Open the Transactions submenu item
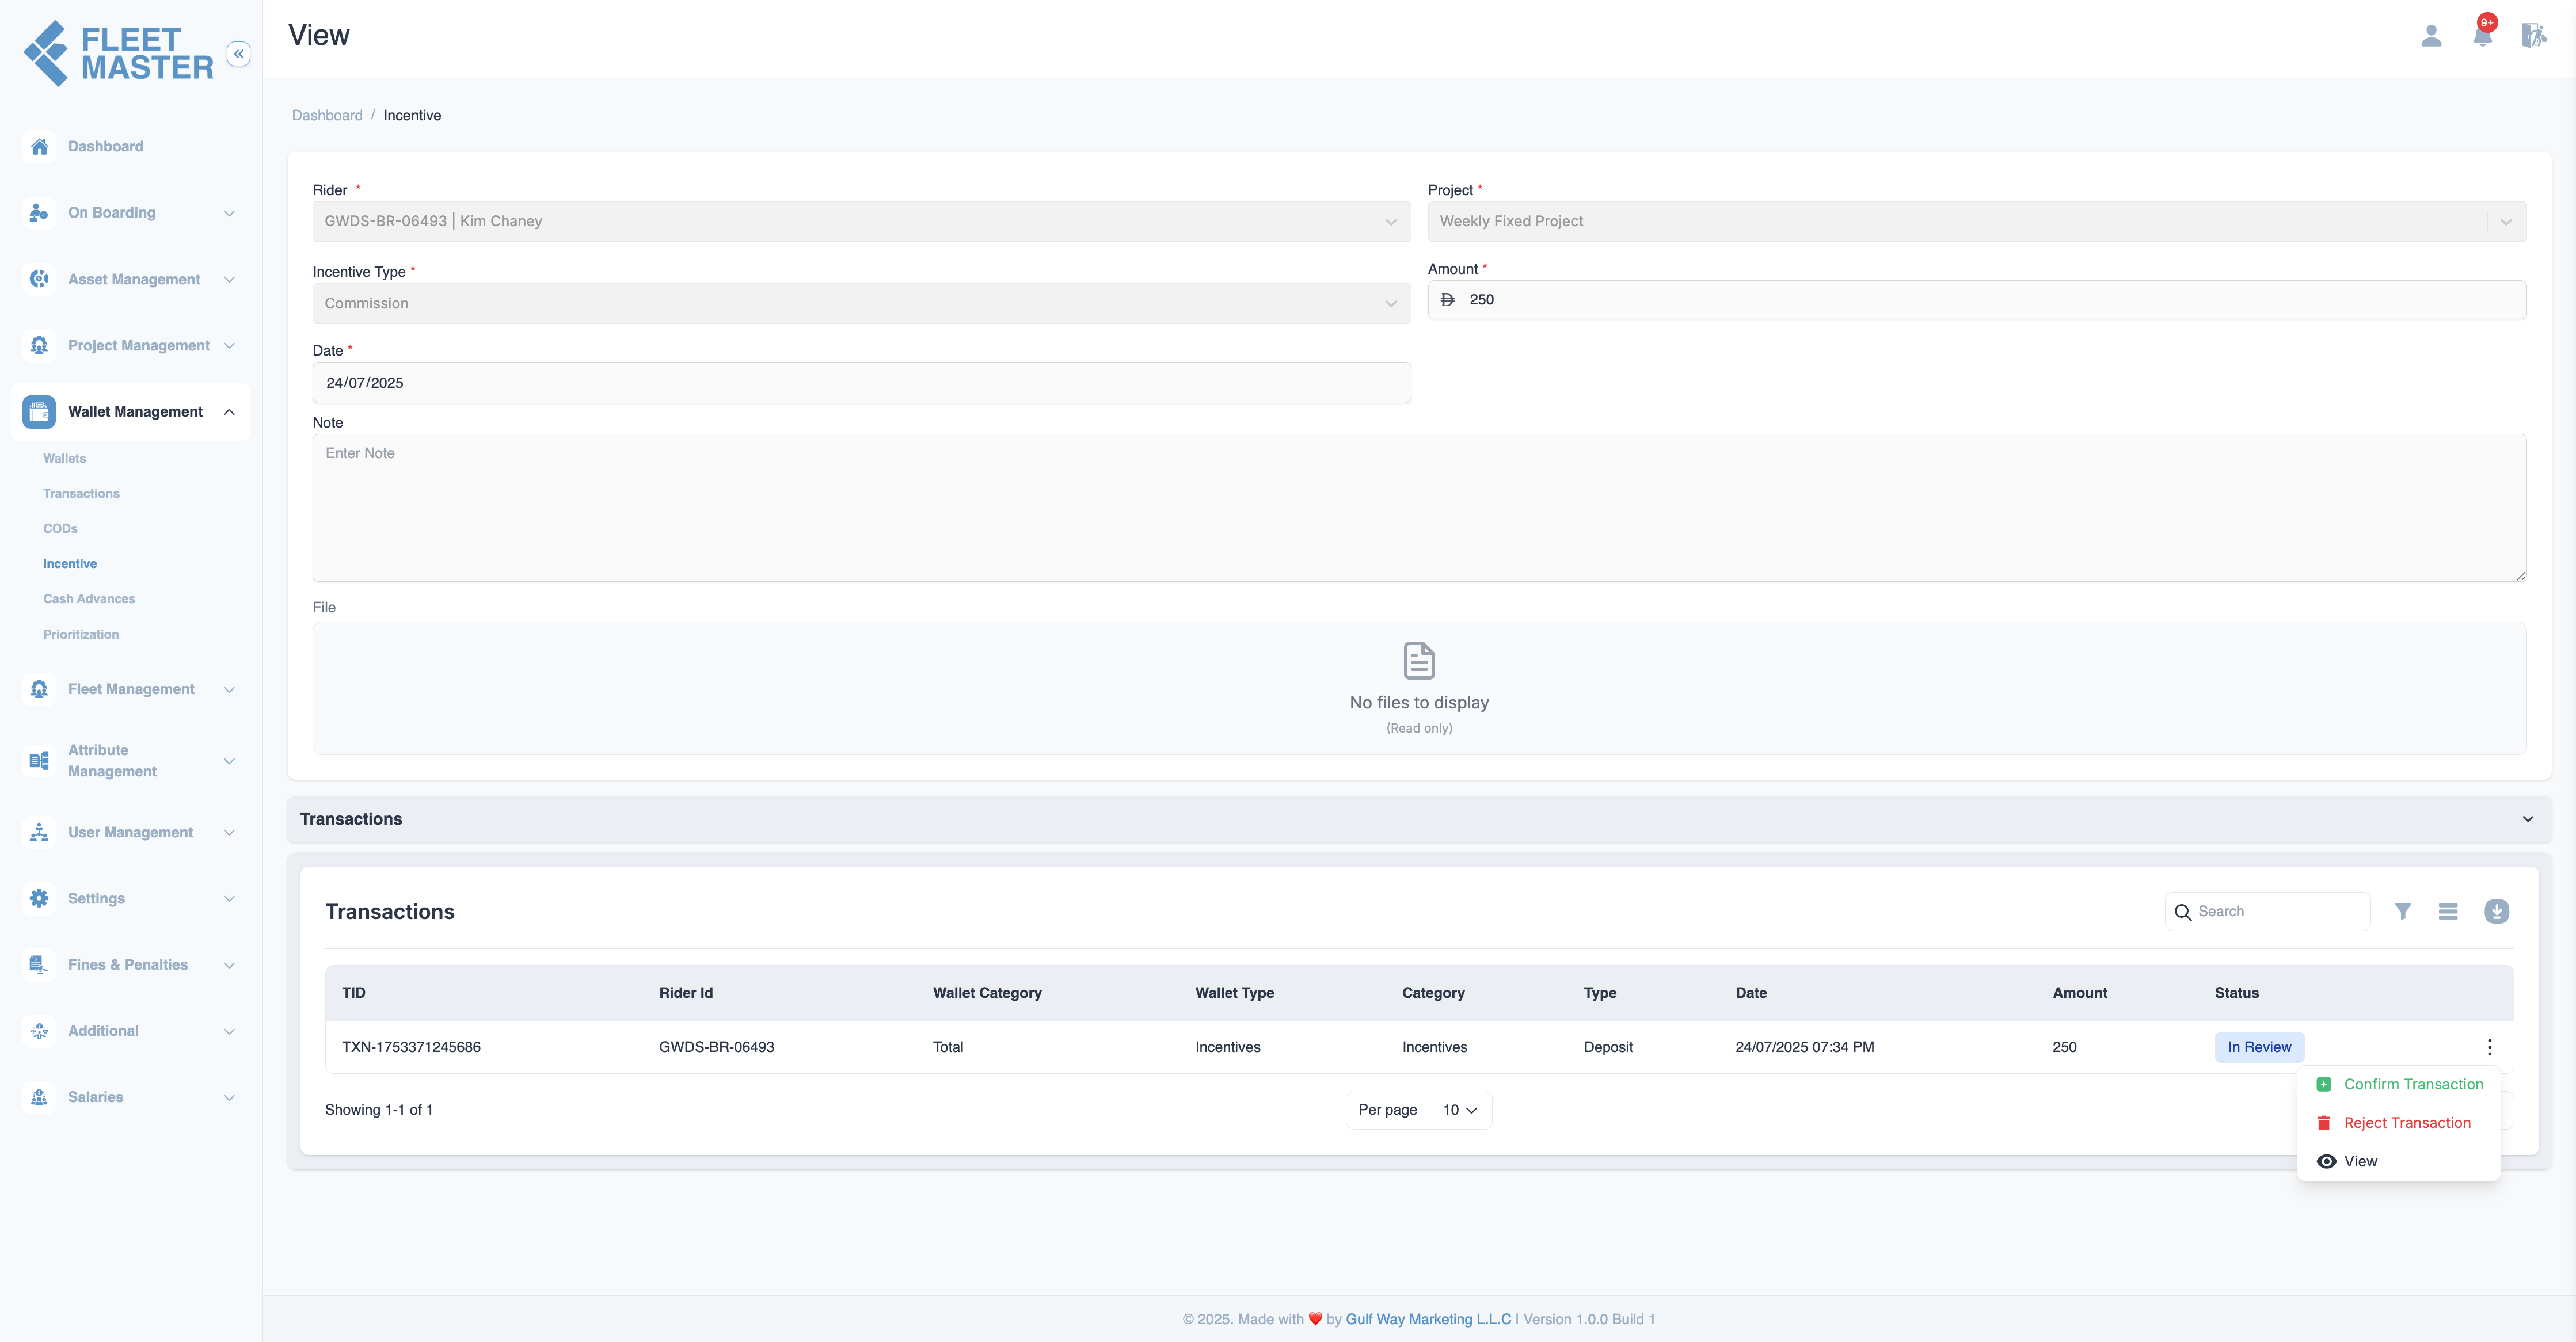This screenshot has width=2576, height=1342. (81, 493)
